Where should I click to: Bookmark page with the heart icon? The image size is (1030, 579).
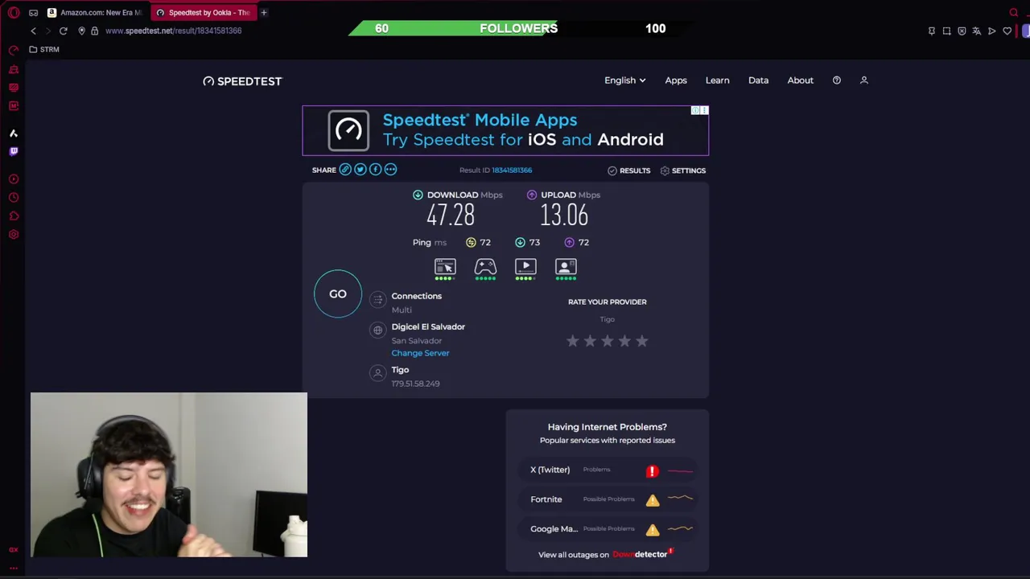(x=1007, y=31)
